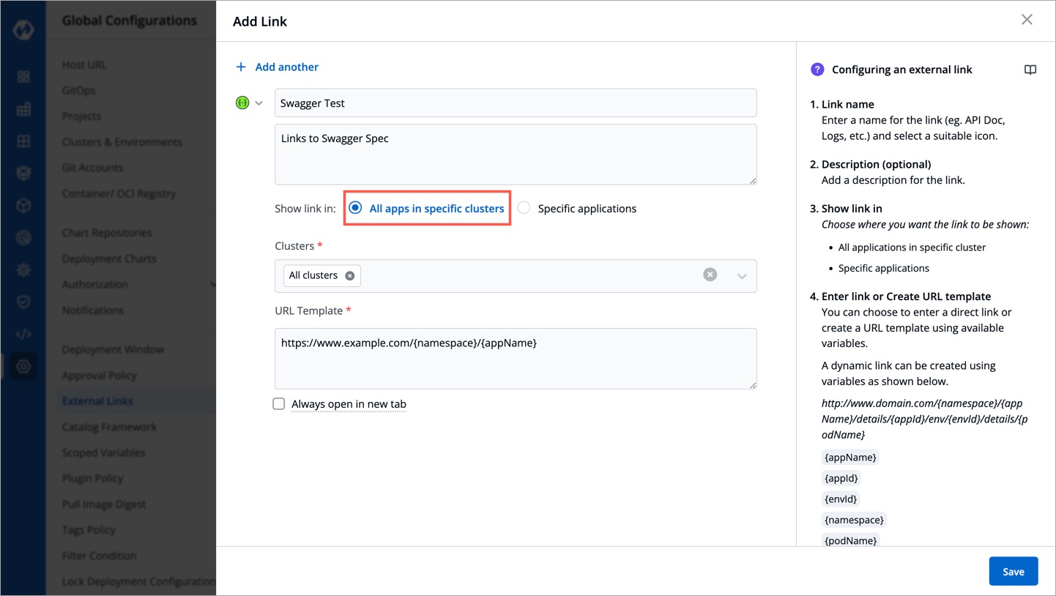Viewport: 1056px width, 596px height.
Task: Close the Add Link dialog
Action: (x=1027, y=20)
